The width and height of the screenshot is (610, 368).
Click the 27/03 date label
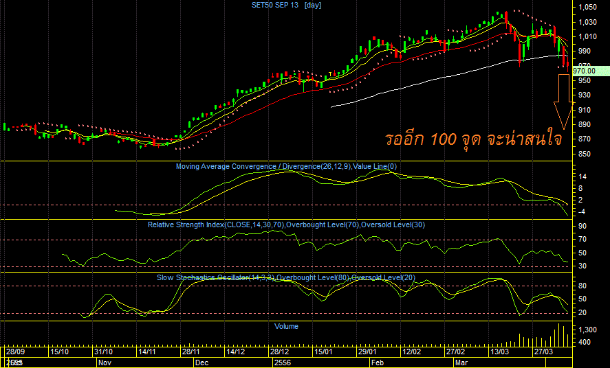(543, 352)
